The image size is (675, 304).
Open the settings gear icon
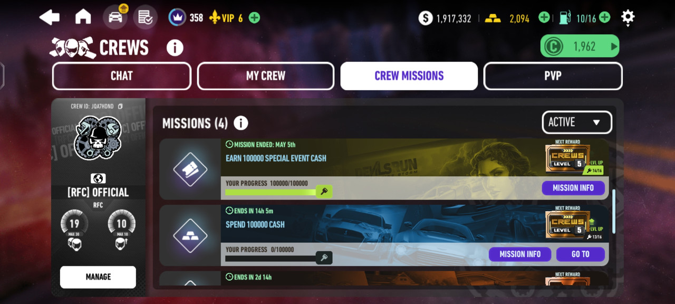tap(628, 17)
